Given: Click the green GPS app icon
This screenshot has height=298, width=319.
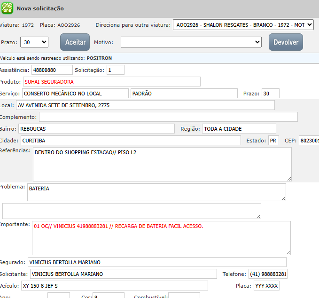Looking at the screenshot, I should tap(7, 8).
